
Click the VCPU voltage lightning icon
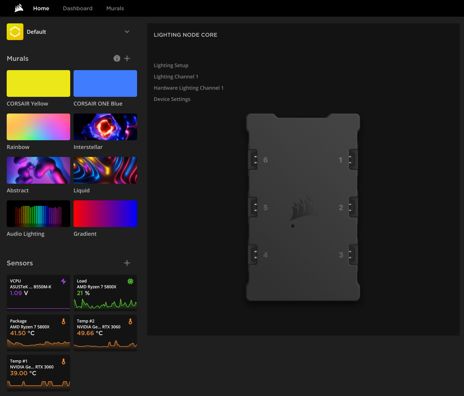[x=64, y=281]
